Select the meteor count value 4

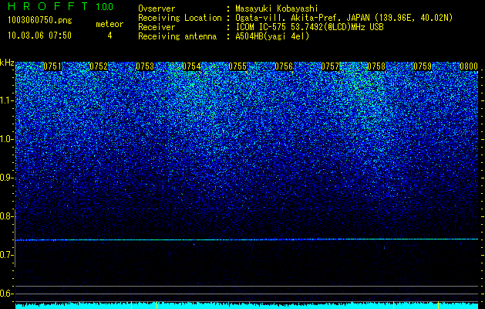click(x=109, y=36)
